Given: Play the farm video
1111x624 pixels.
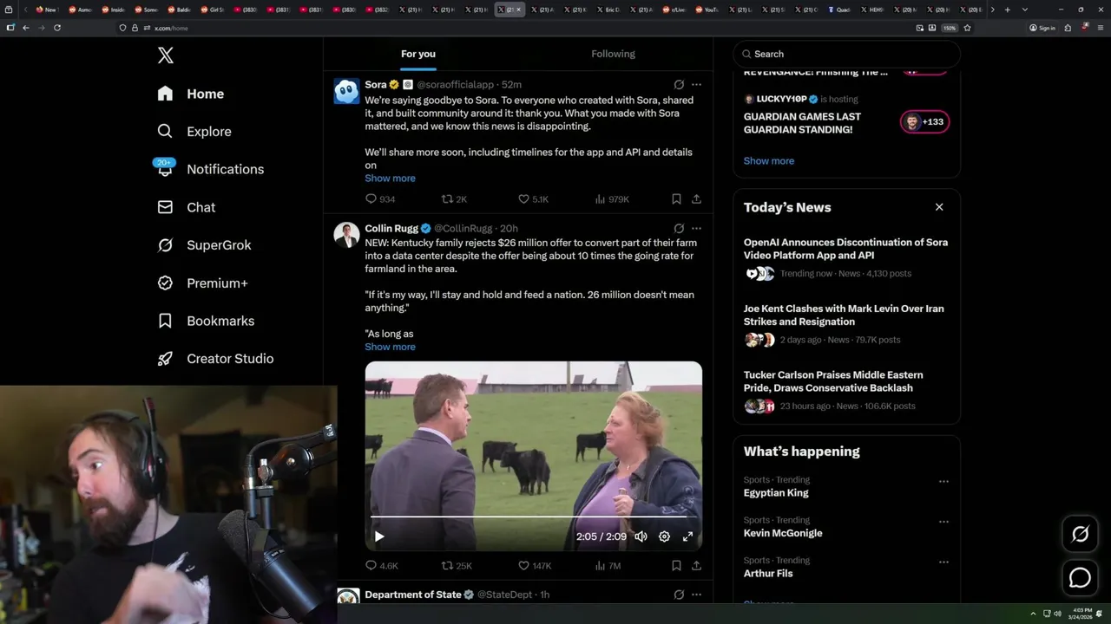Looking at the screenshot, I should 379,536.
